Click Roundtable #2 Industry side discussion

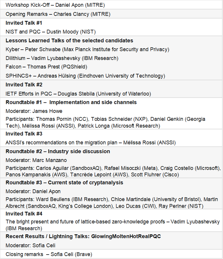coord(58,151)
